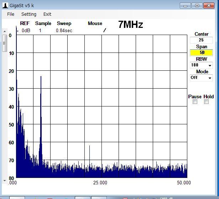Click the Exit menu item

click(x=47, y=14)
